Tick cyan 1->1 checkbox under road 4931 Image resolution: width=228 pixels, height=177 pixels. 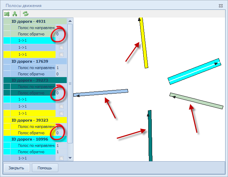point(61,41)
